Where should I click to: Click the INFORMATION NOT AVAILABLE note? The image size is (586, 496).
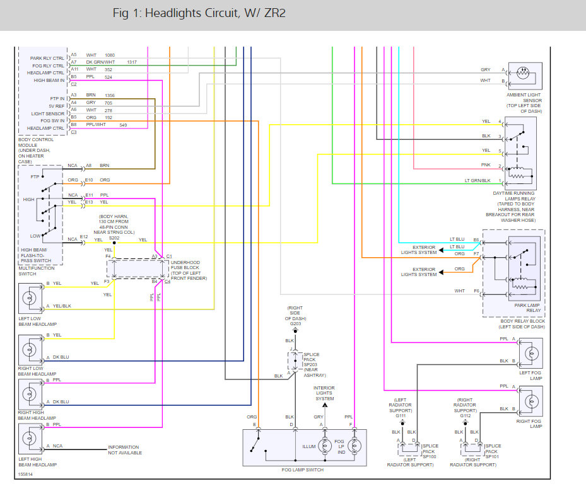125,450
